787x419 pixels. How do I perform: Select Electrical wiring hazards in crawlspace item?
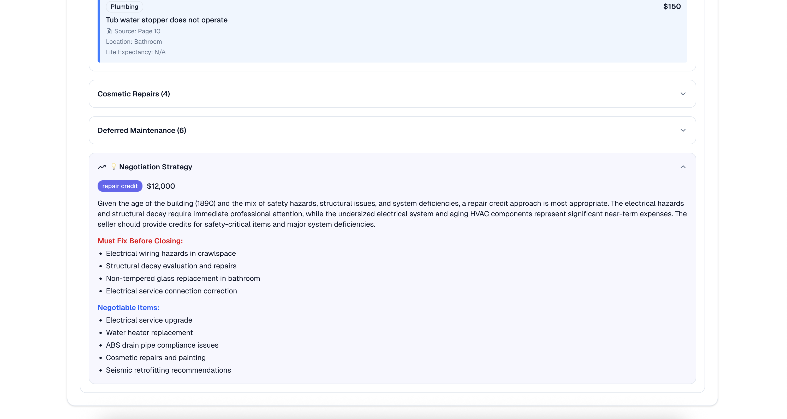[170, 253]
